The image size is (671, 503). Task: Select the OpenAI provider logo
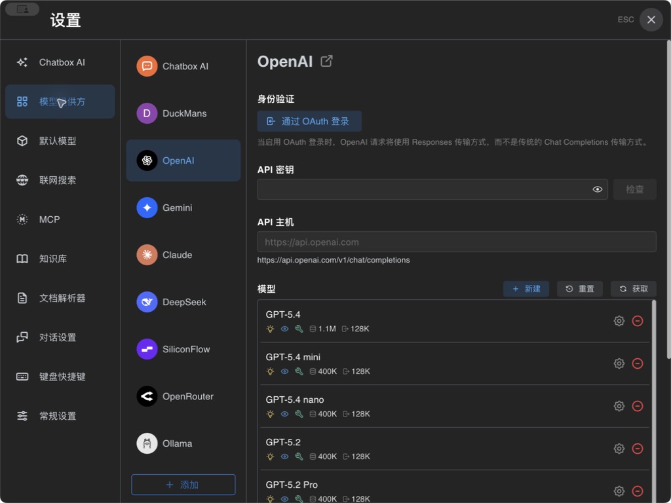(147, 160)
